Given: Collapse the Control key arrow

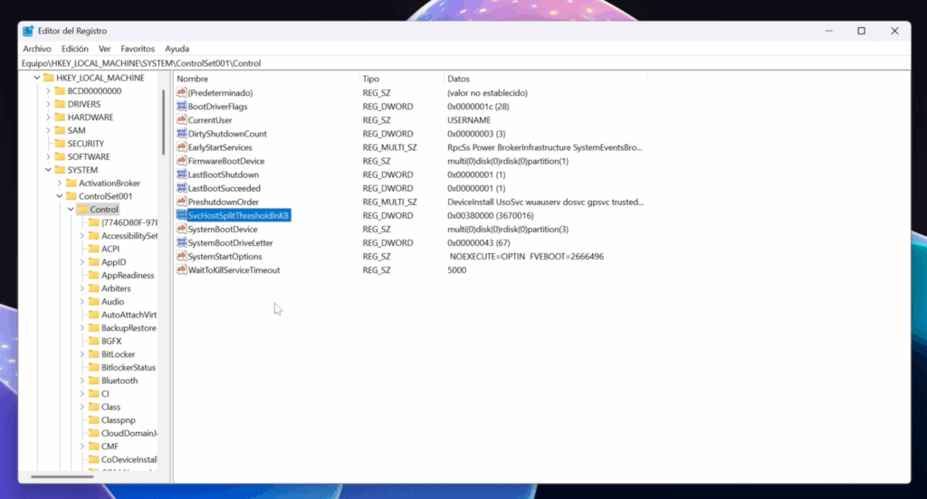Looking at the screenshot, I should pyautogui.click(x=71, y=209).
